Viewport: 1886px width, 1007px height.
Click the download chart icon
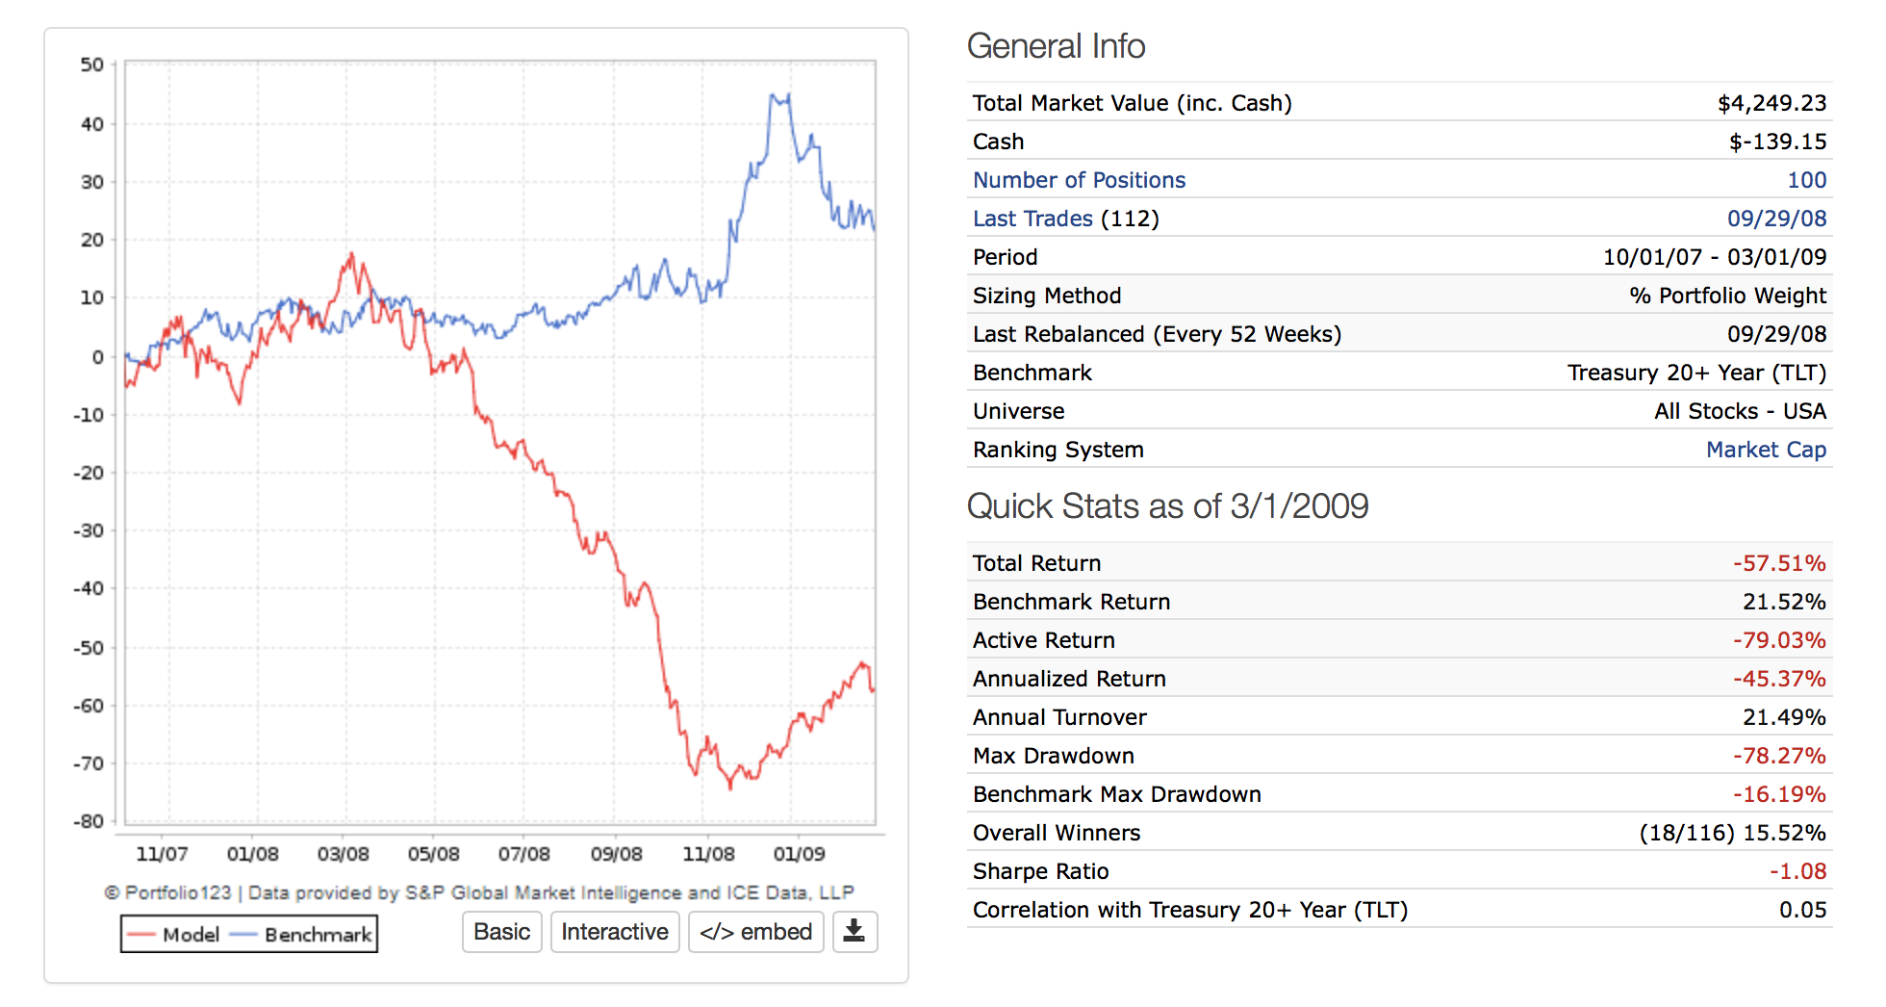tap(854, 931)
